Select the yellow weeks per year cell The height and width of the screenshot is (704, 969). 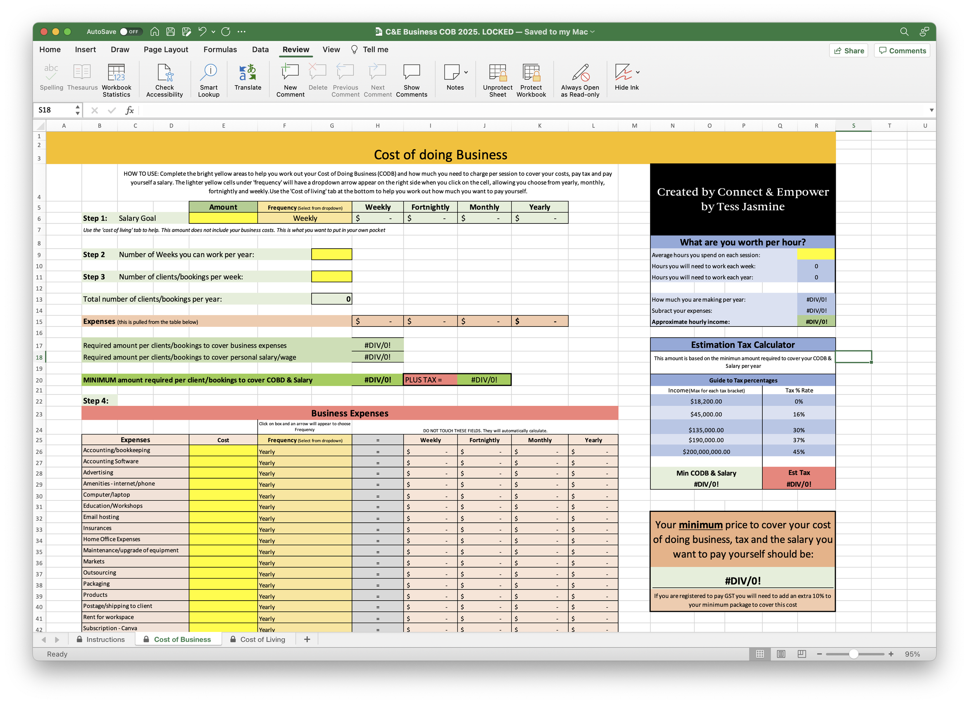tap(331, 254)
